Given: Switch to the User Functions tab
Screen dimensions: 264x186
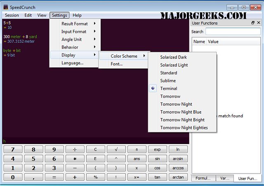Looking at the screenshot, I should click(247, 179).
